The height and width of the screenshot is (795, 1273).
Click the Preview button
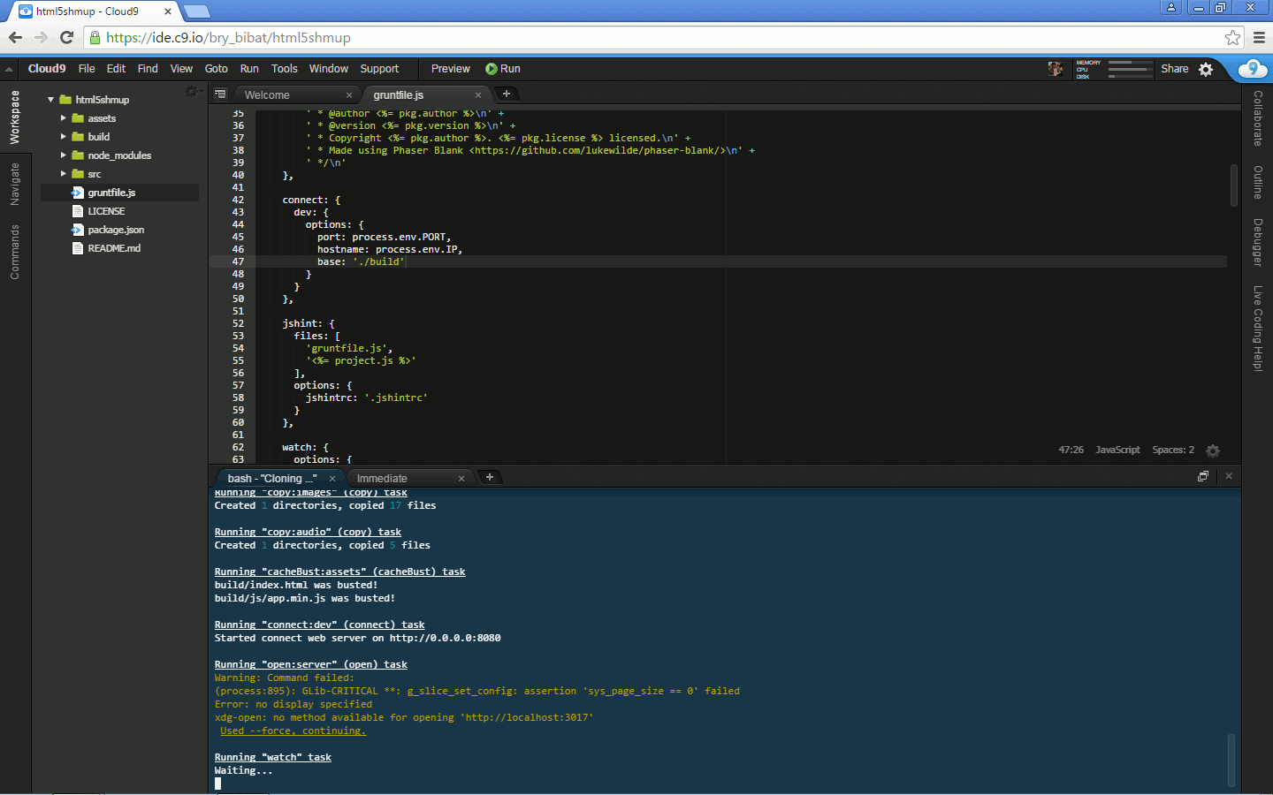point(450,69)
